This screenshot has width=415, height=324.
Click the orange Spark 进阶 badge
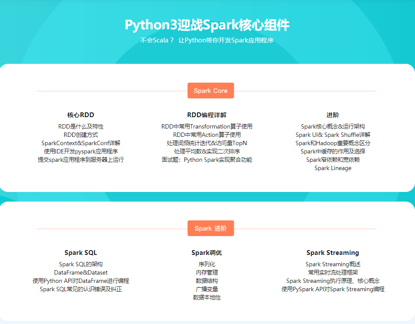211,228
